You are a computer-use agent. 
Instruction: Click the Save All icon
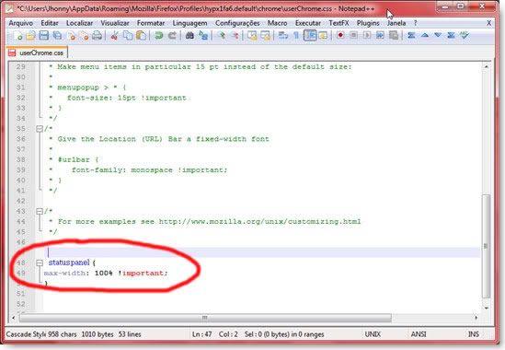[57, 36]
